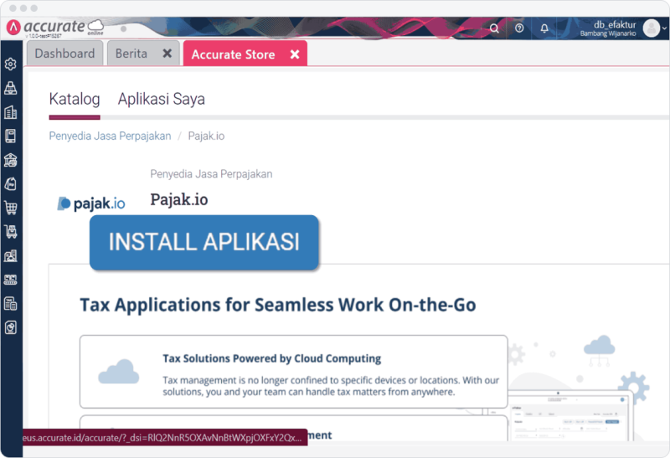Close the Berita tab
Image resolution: width=670 pixels, height=458 pixels.
click(167, 54)
